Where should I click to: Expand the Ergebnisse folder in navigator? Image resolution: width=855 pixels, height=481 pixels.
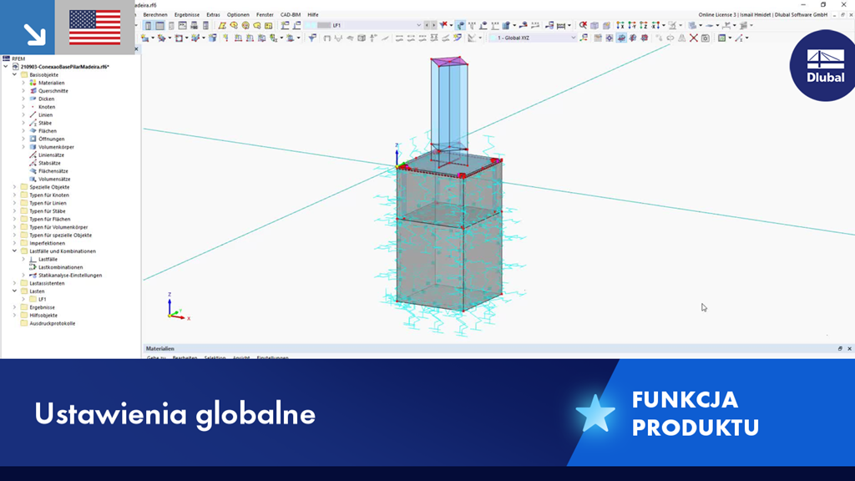click(x=15, y=307)
